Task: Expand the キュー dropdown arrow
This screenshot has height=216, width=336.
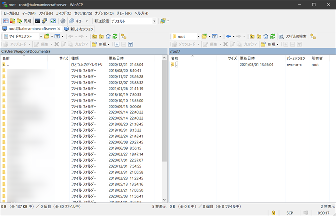Action: [x=87, y=21]
